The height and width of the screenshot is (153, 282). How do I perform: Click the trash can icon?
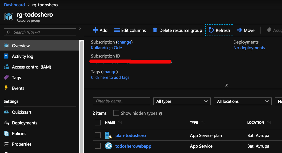155,30
